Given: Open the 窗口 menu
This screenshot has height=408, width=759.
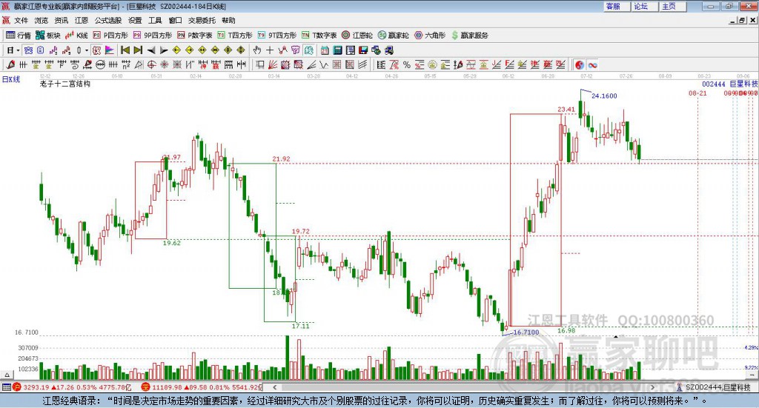Looking at the screenshot, I should click(175, 20).
